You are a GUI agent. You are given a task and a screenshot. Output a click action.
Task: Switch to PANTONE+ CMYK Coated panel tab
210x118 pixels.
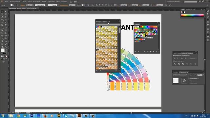(103, 22)
